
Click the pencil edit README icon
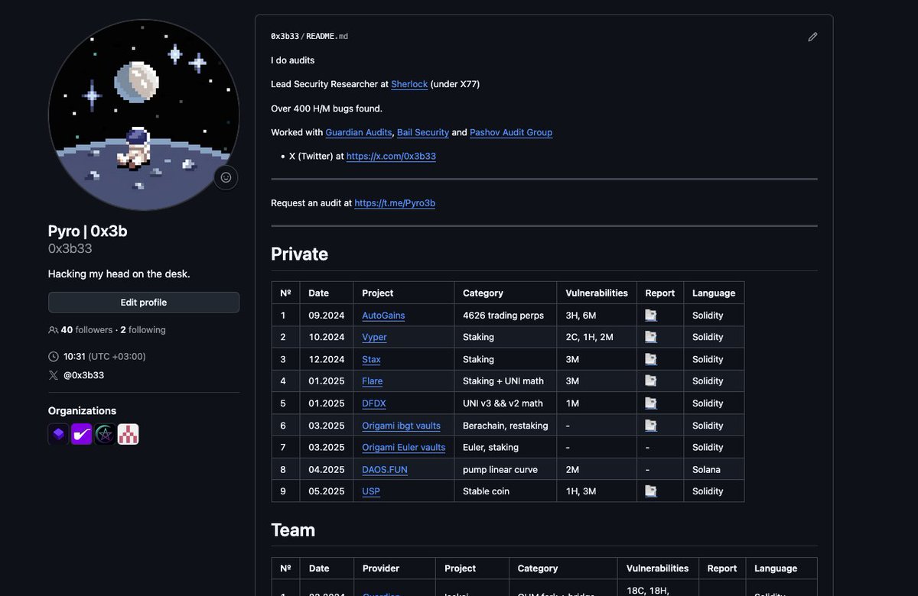pyautogui.click(x=812, y=37)
